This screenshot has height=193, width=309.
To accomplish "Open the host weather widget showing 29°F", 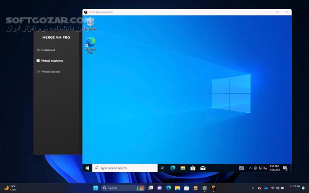I will pyautogui.click(x=10, y=188).
